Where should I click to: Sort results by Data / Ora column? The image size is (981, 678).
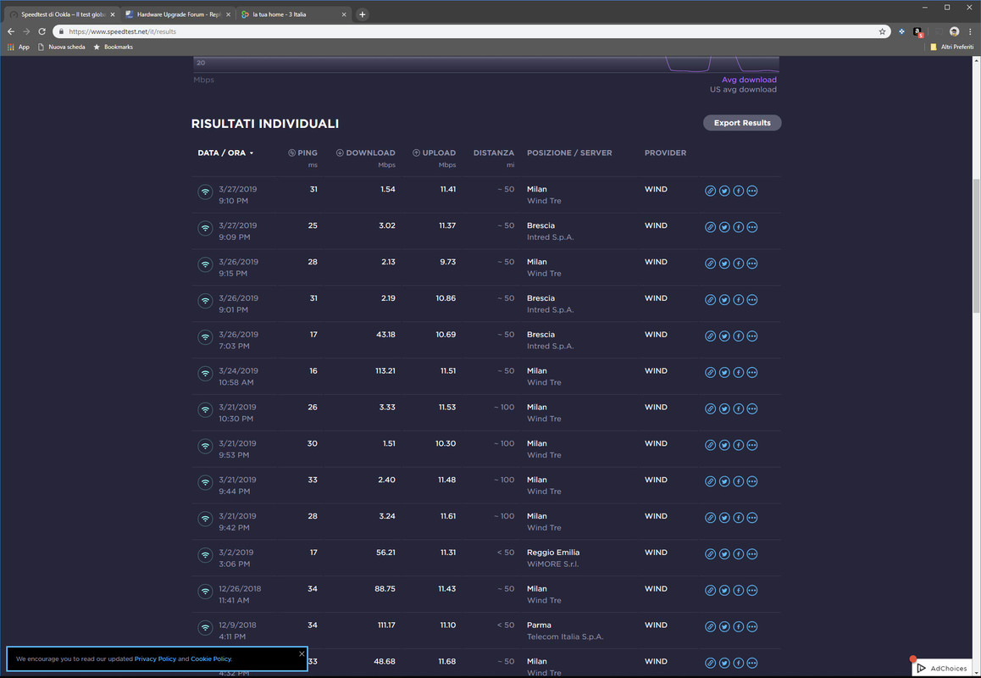tap(226, 153)
